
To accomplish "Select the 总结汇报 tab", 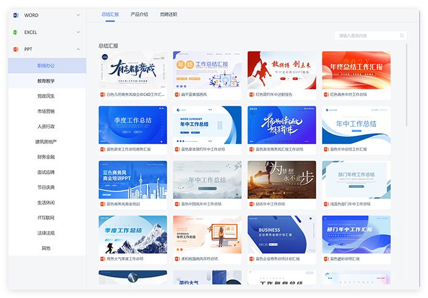I will tap(110, 14).
